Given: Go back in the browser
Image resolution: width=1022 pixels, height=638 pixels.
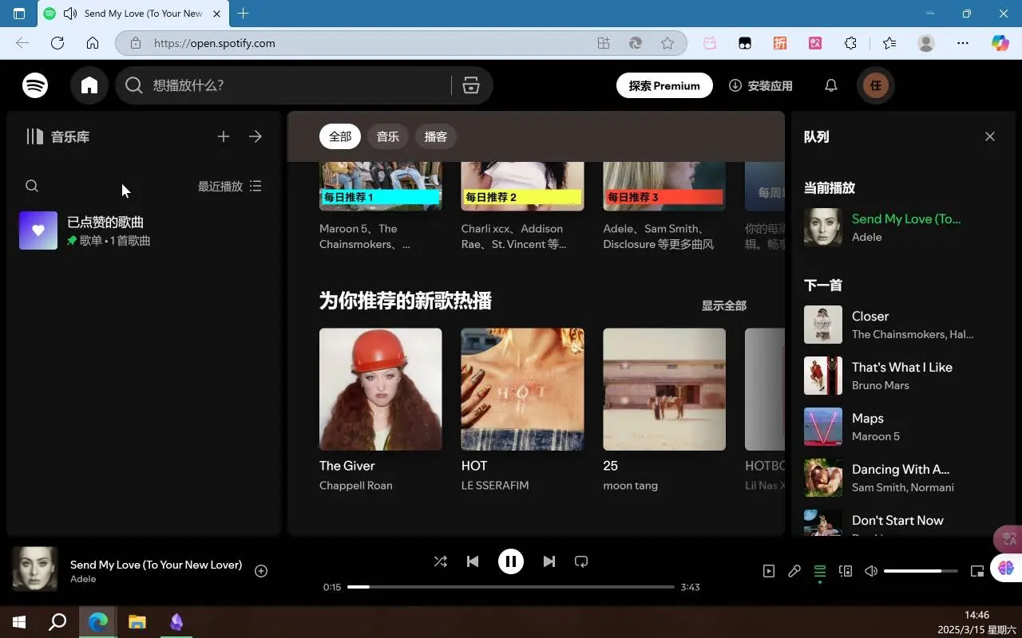Looking at the screenshot, I should (x=22, y=43).
